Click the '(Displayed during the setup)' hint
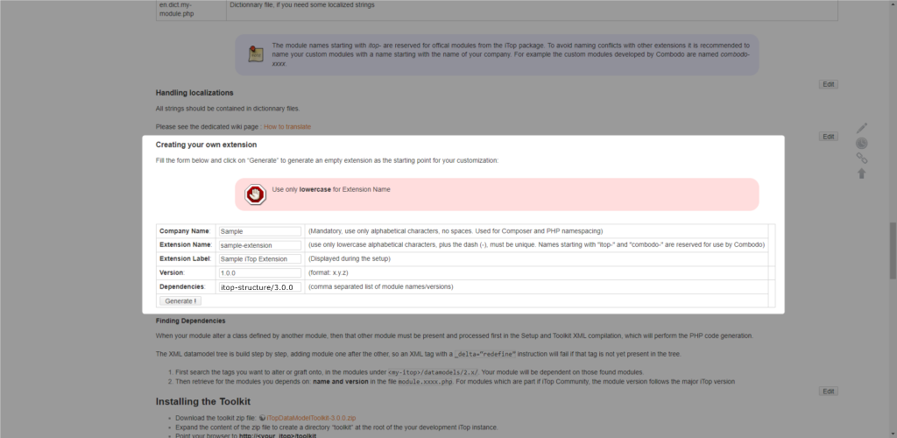This screenshot has width=897, height=438. point(349,259)
